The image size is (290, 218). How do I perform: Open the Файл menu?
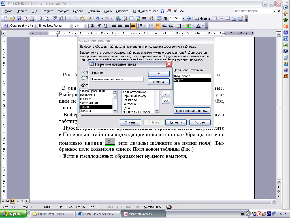[x=8, y=11]
